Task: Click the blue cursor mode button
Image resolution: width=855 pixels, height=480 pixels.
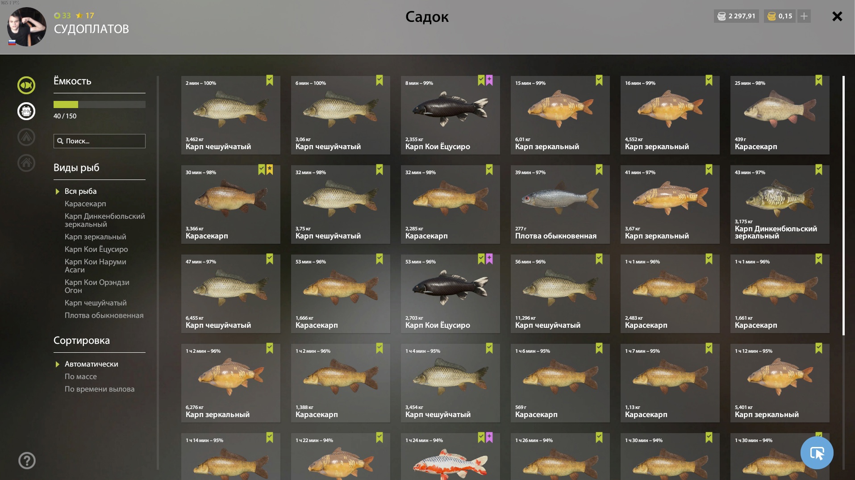Action: coord(817,453)
